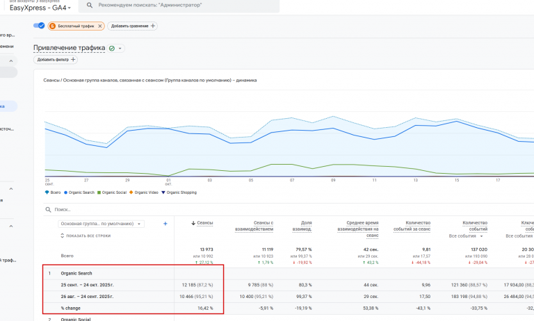Add a dimension column with blue plus
534x321 pixels.
(165, 224)
